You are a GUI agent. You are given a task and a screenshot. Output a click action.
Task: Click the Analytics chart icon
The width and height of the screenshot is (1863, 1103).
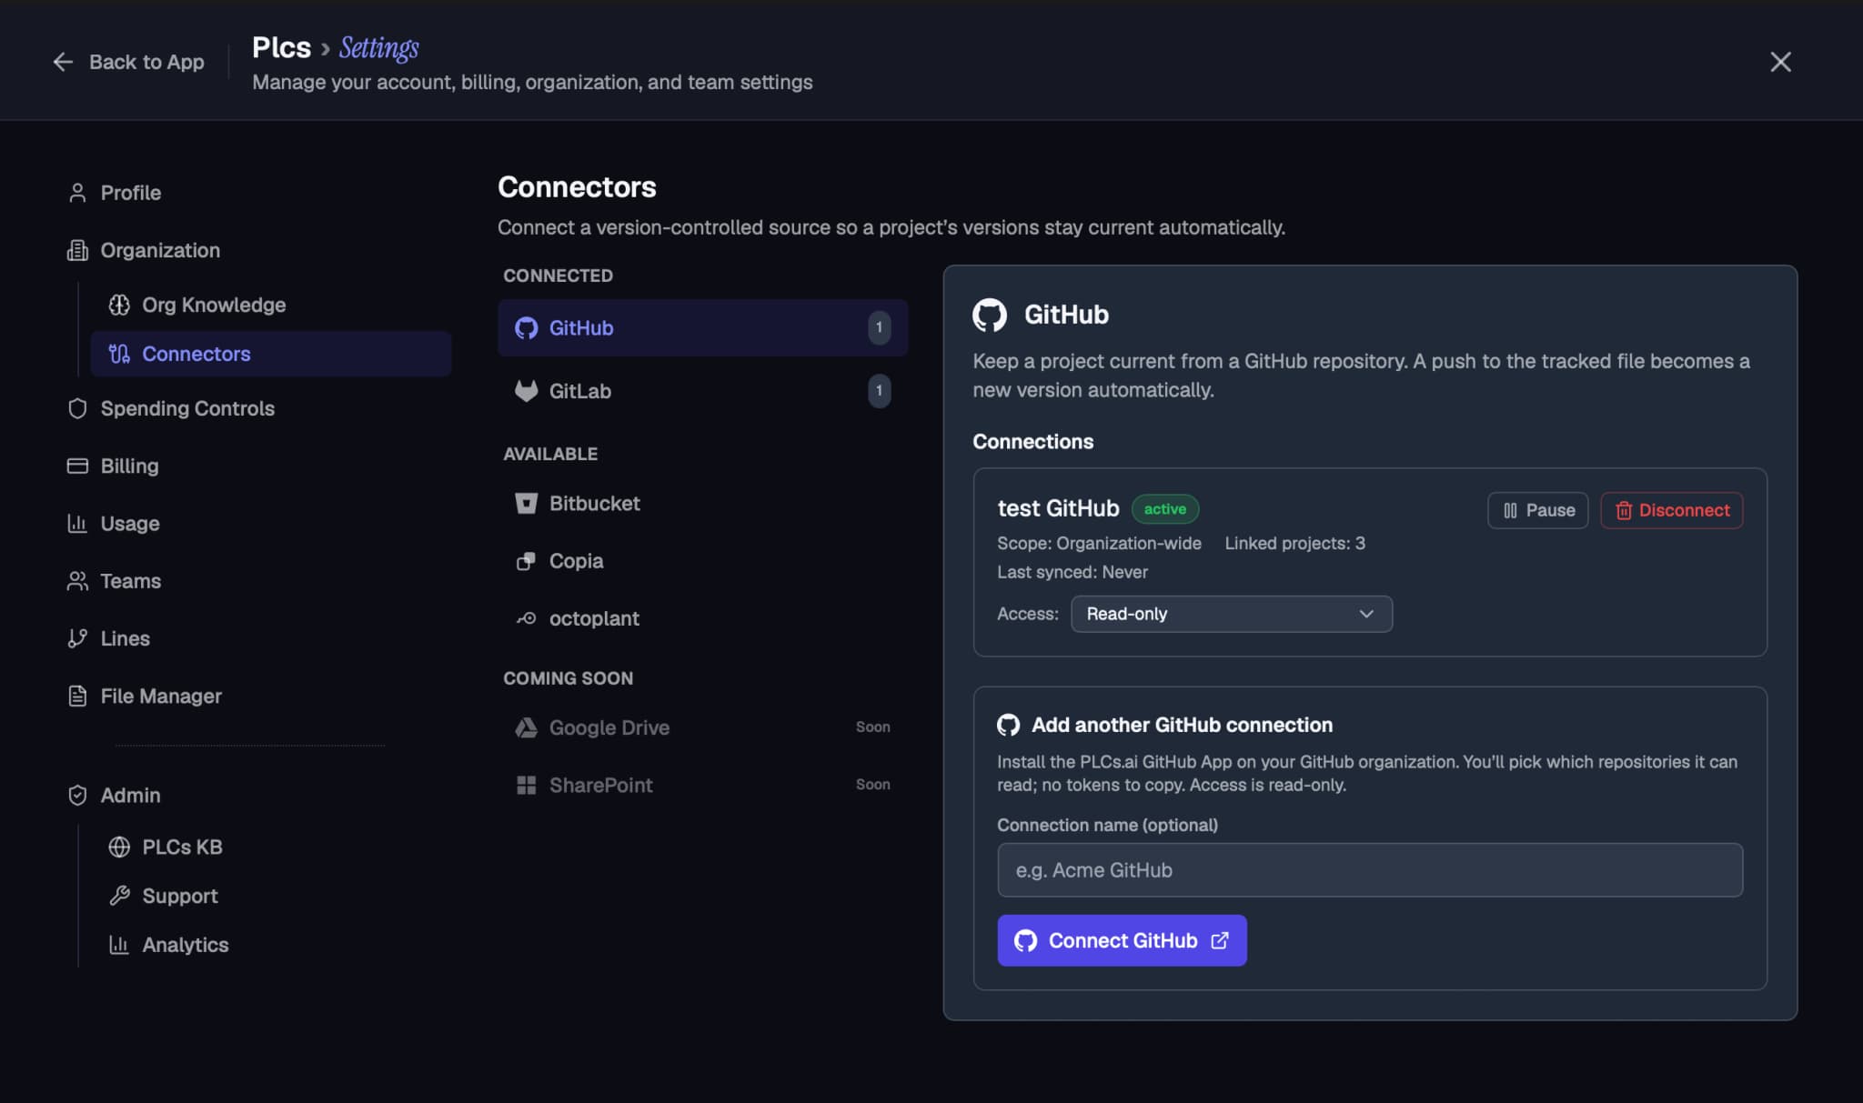[119, 945]
